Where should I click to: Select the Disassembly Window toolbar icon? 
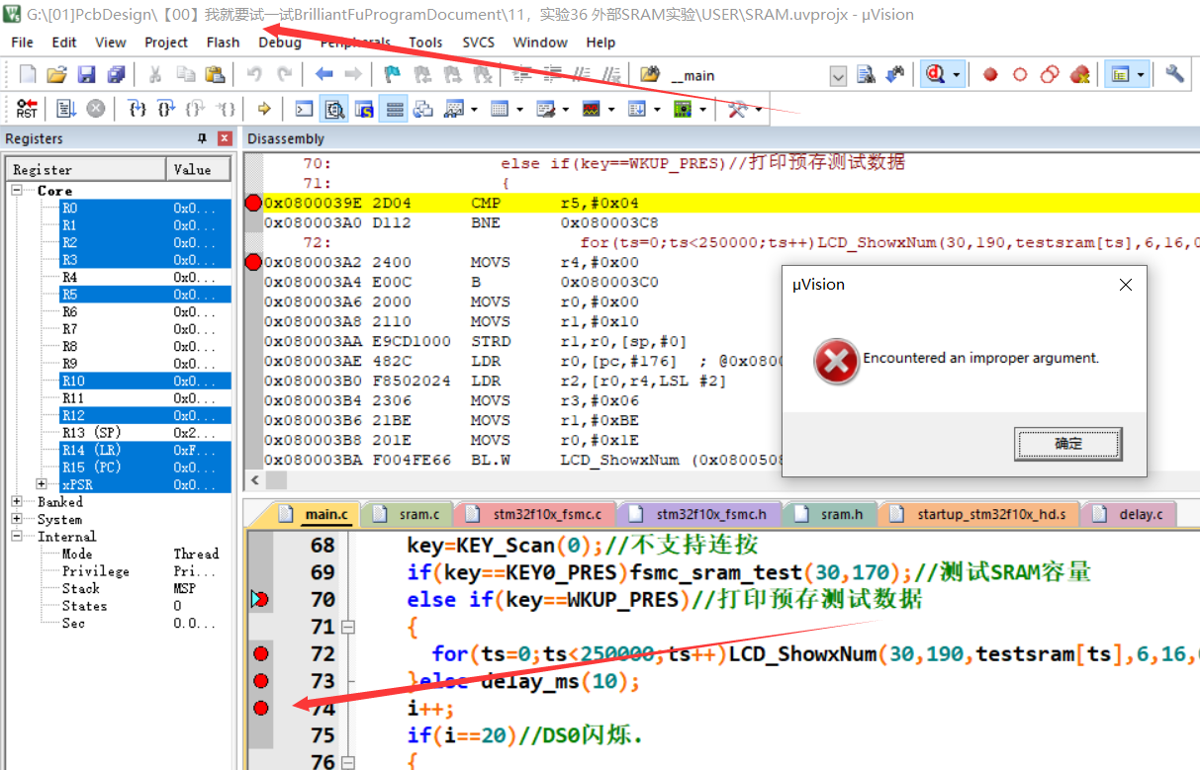coord(334,109)
